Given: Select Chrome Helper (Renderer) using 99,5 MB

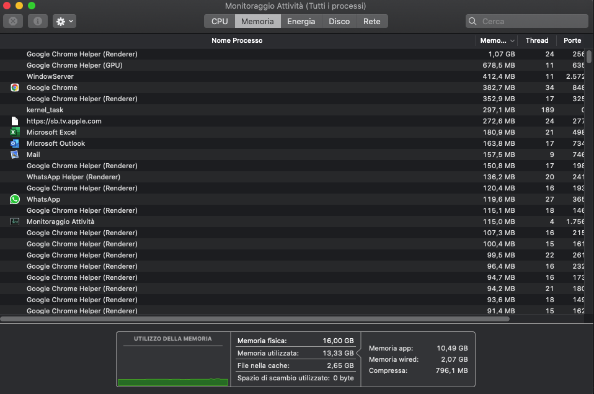Looking at the screenshot, I should click(x=293, y=255).
